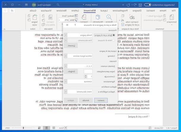Click the proofing book icon in status bar
This screenshot has width=181, height=132.
[150, 128]
